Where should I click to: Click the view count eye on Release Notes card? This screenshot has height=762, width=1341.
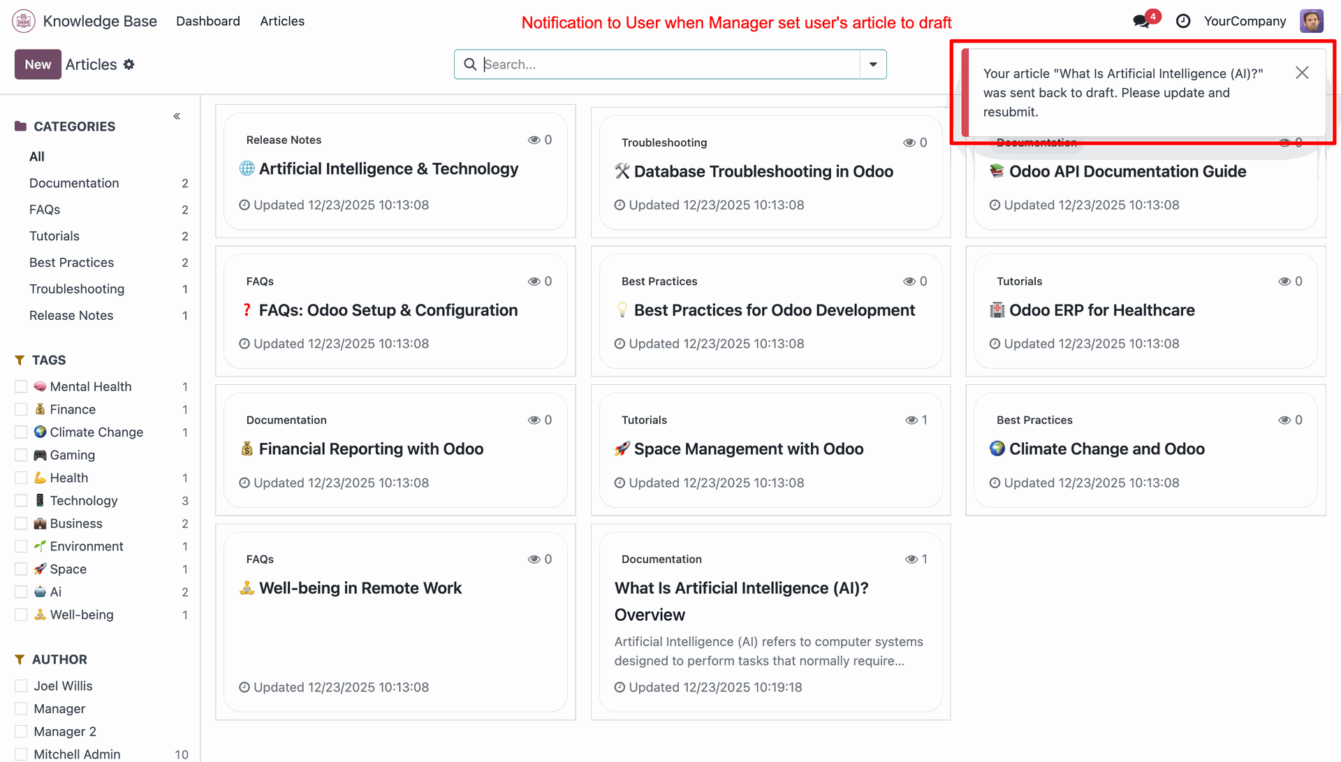click(x=534, y=140)
